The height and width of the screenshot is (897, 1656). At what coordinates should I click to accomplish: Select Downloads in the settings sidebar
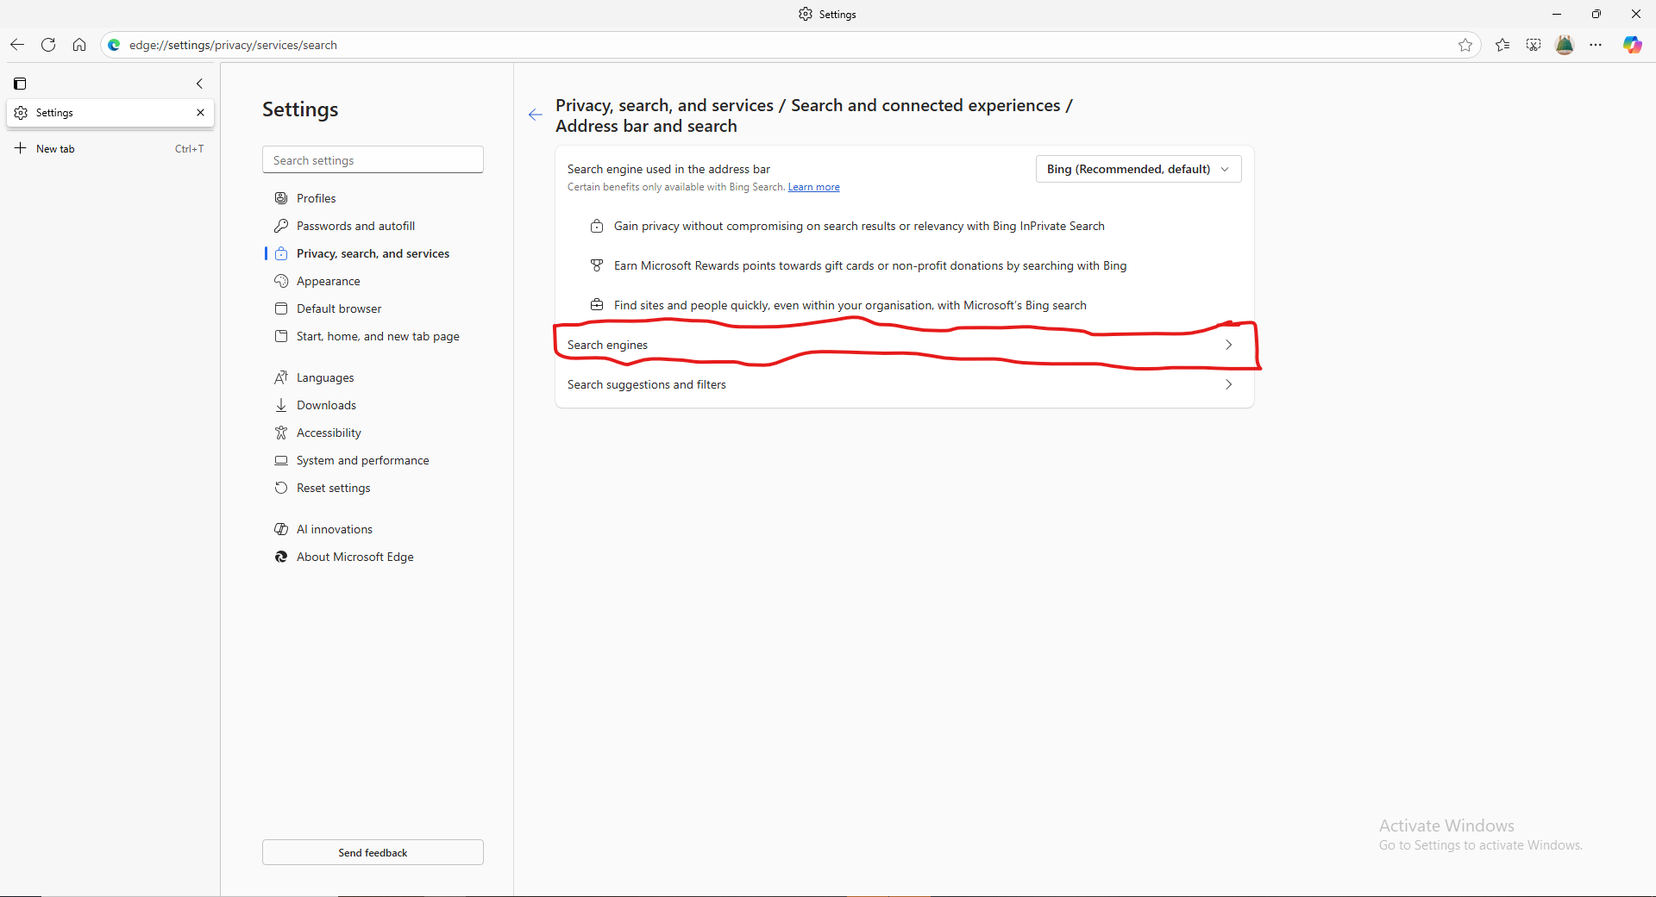(326, 405)
